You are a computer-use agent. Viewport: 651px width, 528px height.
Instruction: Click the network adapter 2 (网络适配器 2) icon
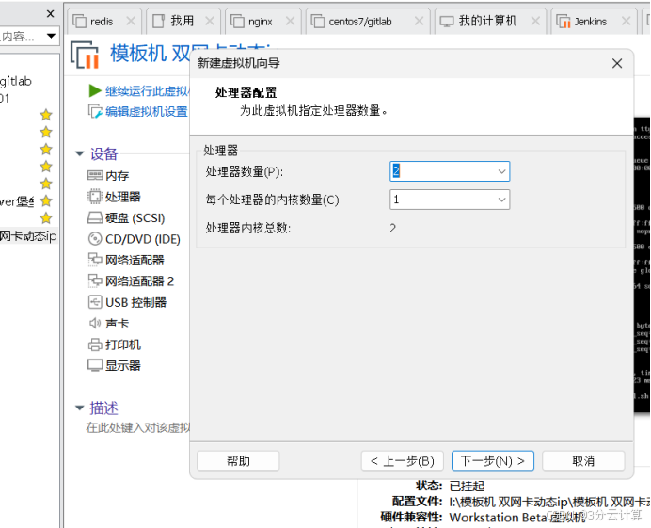pos(94,280)
